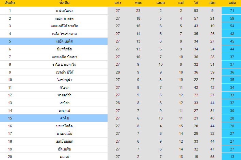This screenshot has height=160, width=241.
Task: Select the แพ้ column header
Action: tap(181, 3)
